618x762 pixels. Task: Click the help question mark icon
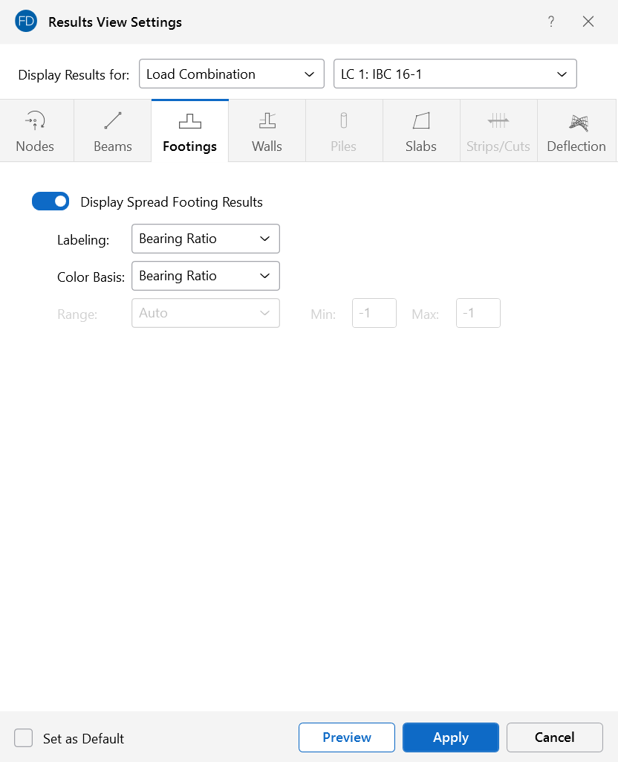click(551, 22)
